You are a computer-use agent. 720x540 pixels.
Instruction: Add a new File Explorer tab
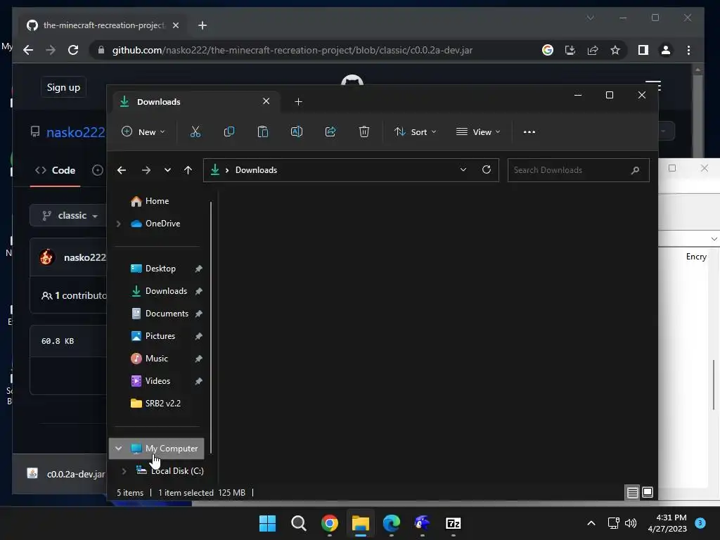(298, 101)
